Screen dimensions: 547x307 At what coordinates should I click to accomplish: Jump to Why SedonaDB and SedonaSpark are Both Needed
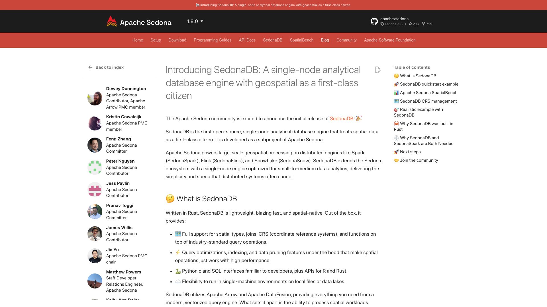[424, 141]
